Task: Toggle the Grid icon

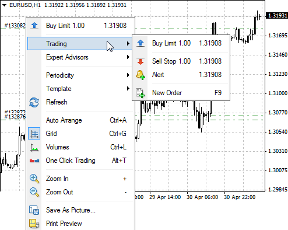Action: (x=34, y=134)
